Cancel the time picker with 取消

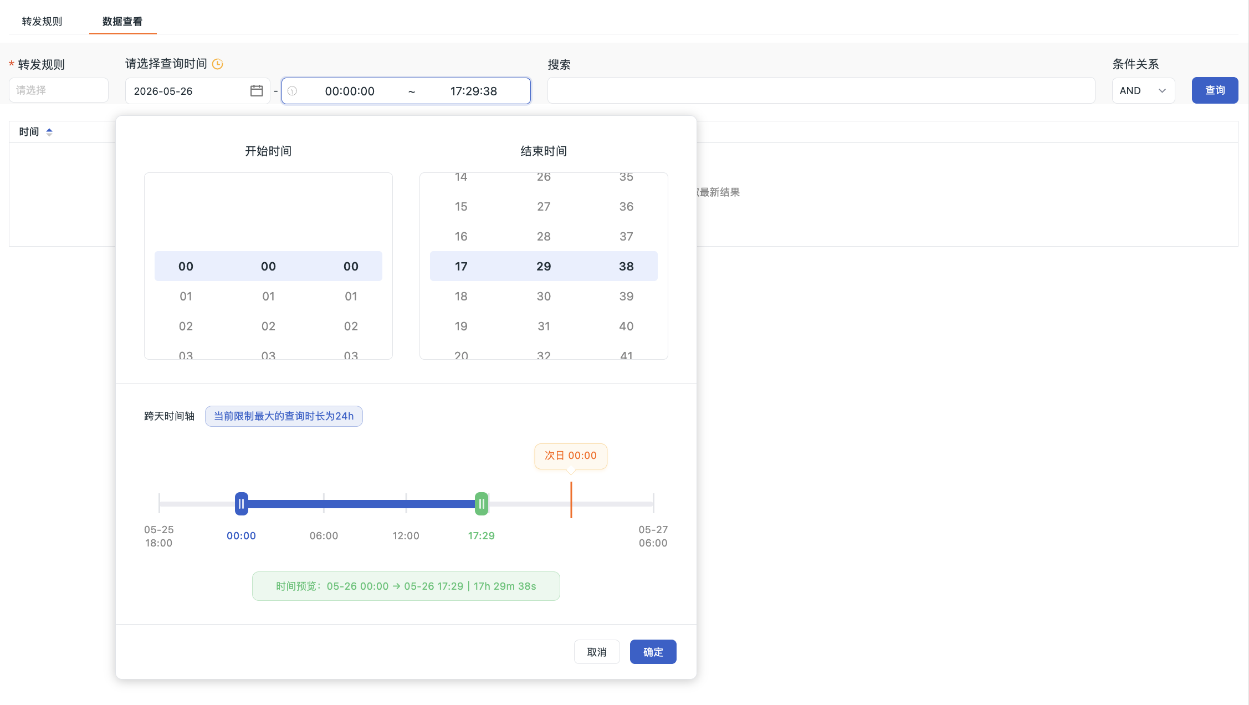click(x=597, y=652)
